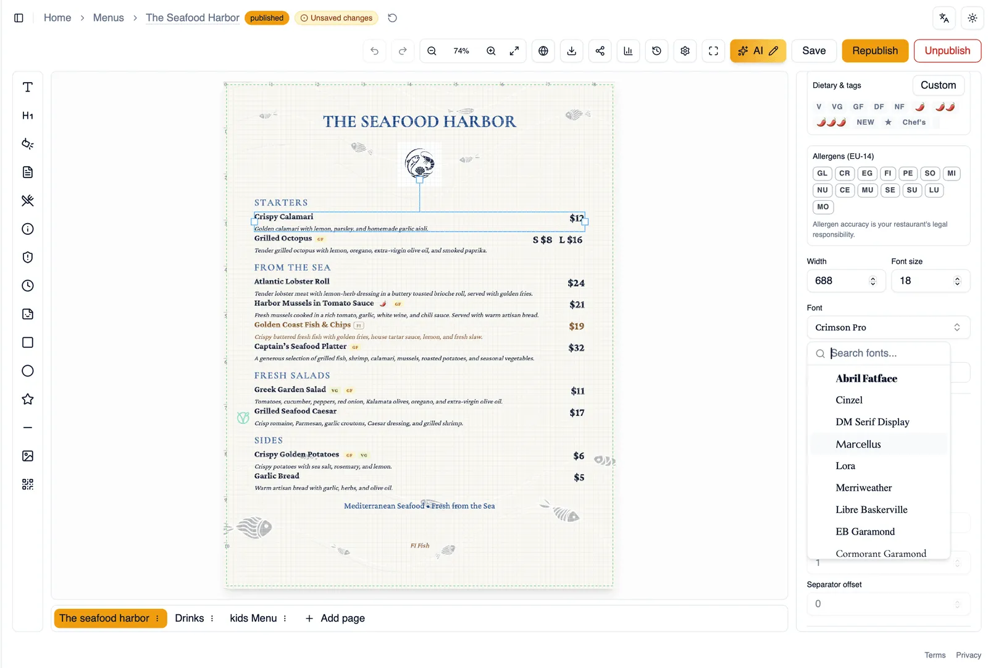Toggle the FI allergen tag

(x=888, y=174)
